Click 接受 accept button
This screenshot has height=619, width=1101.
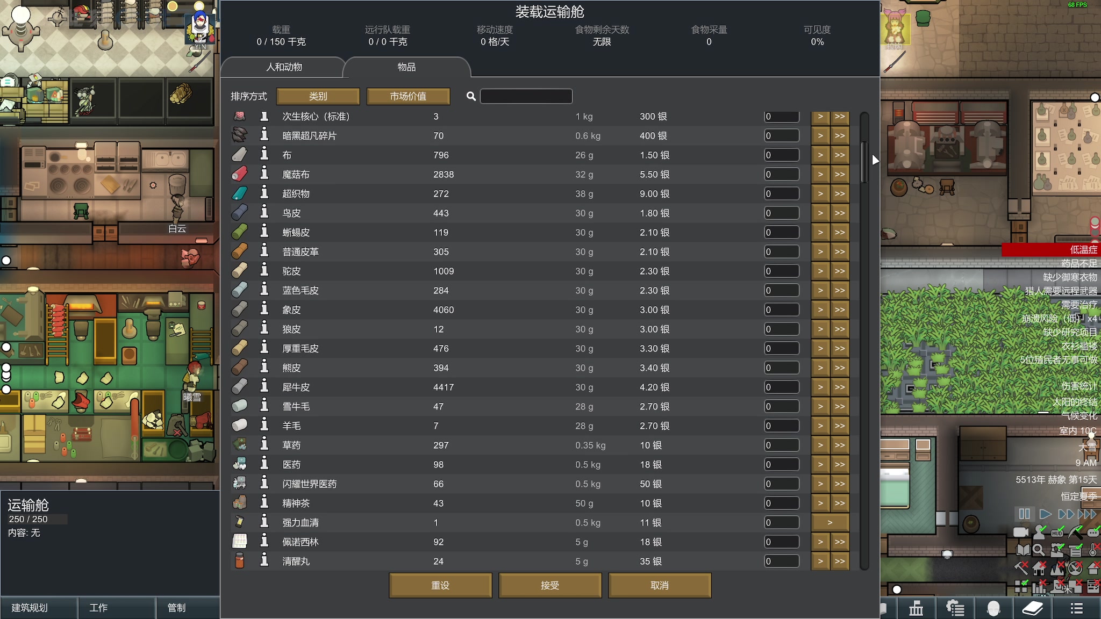point(550,585)
